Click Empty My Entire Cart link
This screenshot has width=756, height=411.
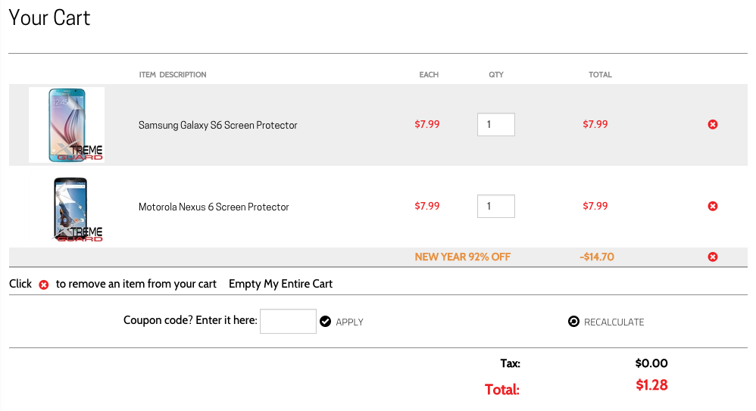coord(280,284)
